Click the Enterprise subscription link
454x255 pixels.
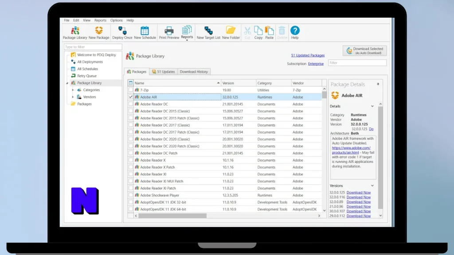(316, 64)
